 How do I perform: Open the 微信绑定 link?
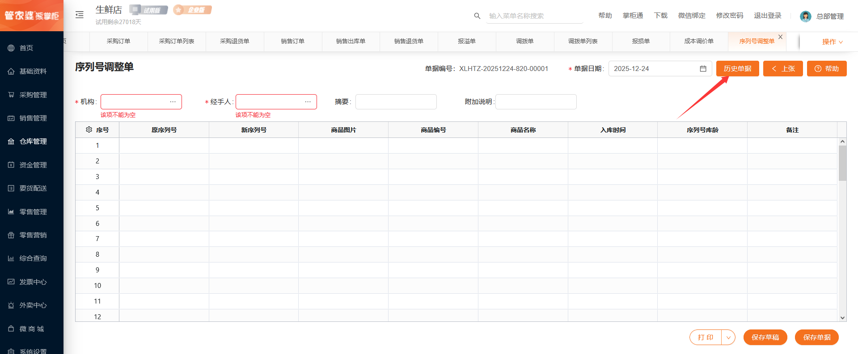click(692, 16)
